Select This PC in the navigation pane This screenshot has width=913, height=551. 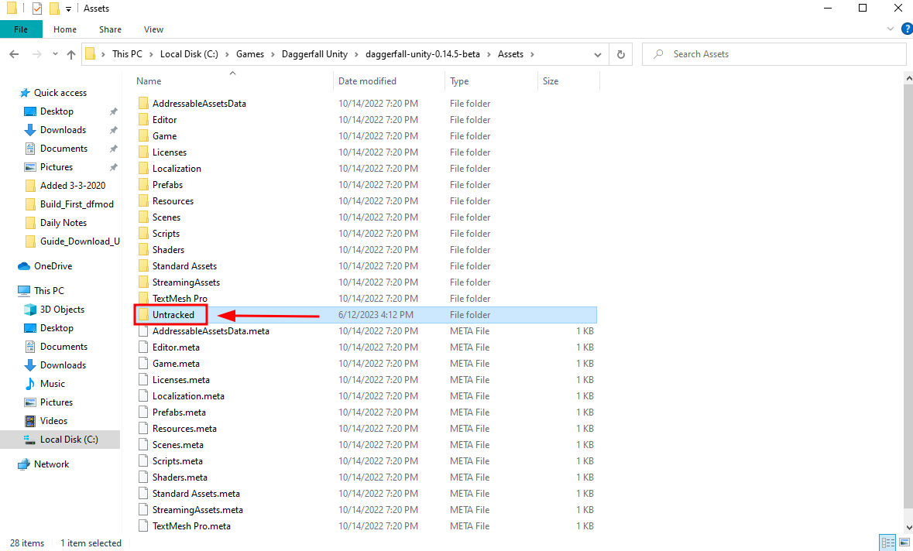point(49,290)
